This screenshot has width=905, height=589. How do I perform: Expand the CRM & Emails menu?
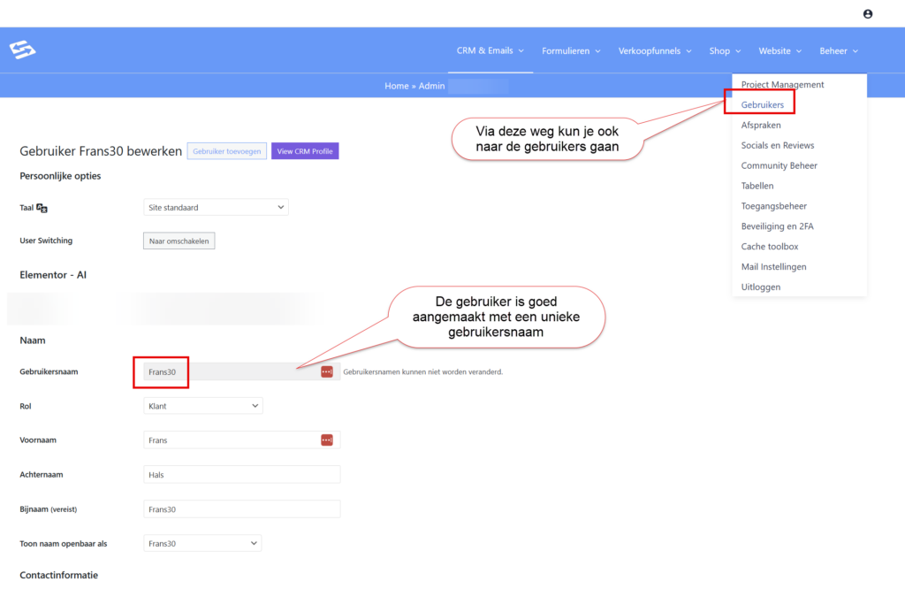click(x=490, y=50)
